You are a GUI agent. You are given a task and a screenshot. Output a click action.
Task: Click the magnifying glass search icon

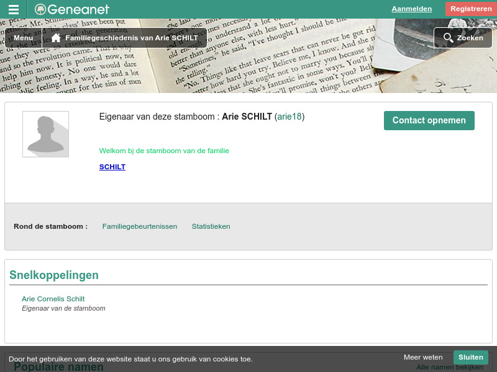(x=449, y=38)
